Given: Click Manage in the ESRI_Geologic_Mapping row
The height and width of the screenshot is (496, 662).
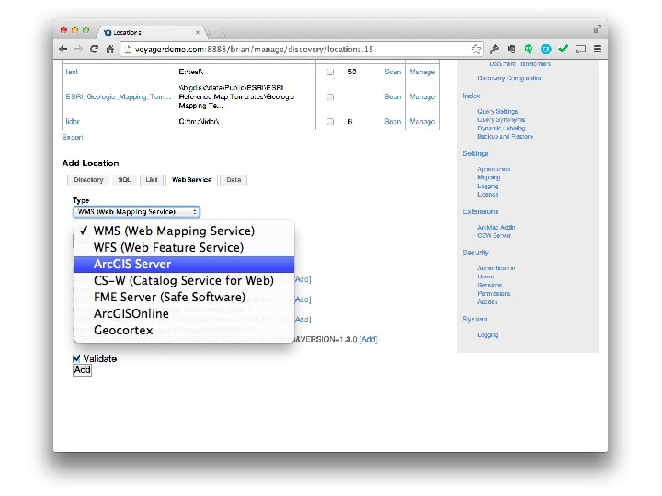Looking at the screenshot, I should 422,96.
